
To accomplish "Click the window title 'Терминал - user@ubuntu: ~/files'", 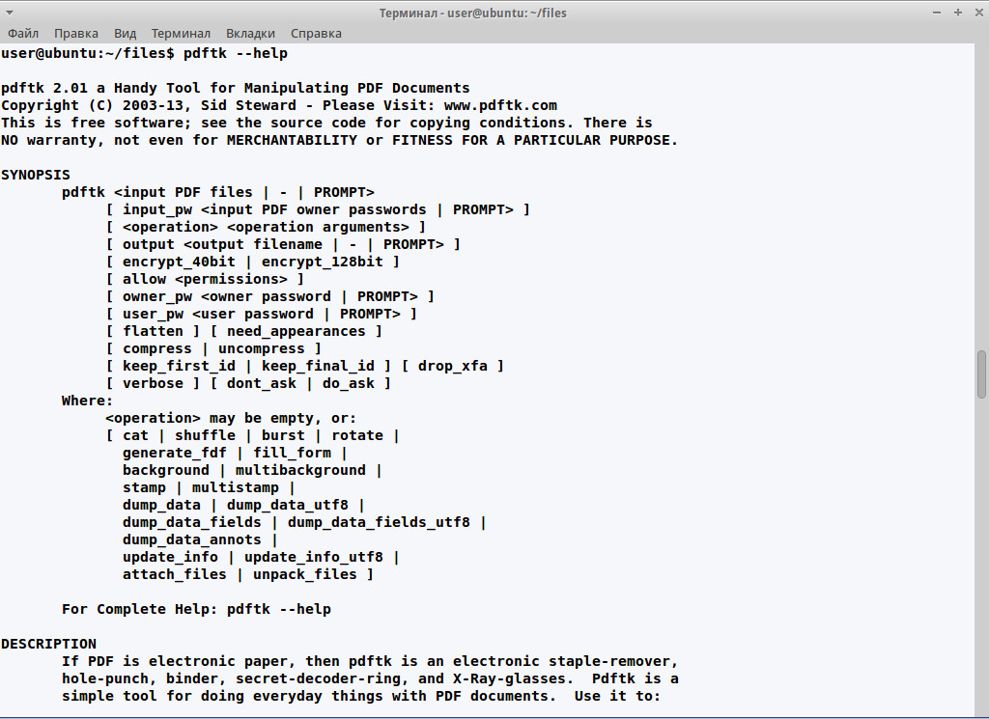I will pyautogui.click(x=472, y=13).
